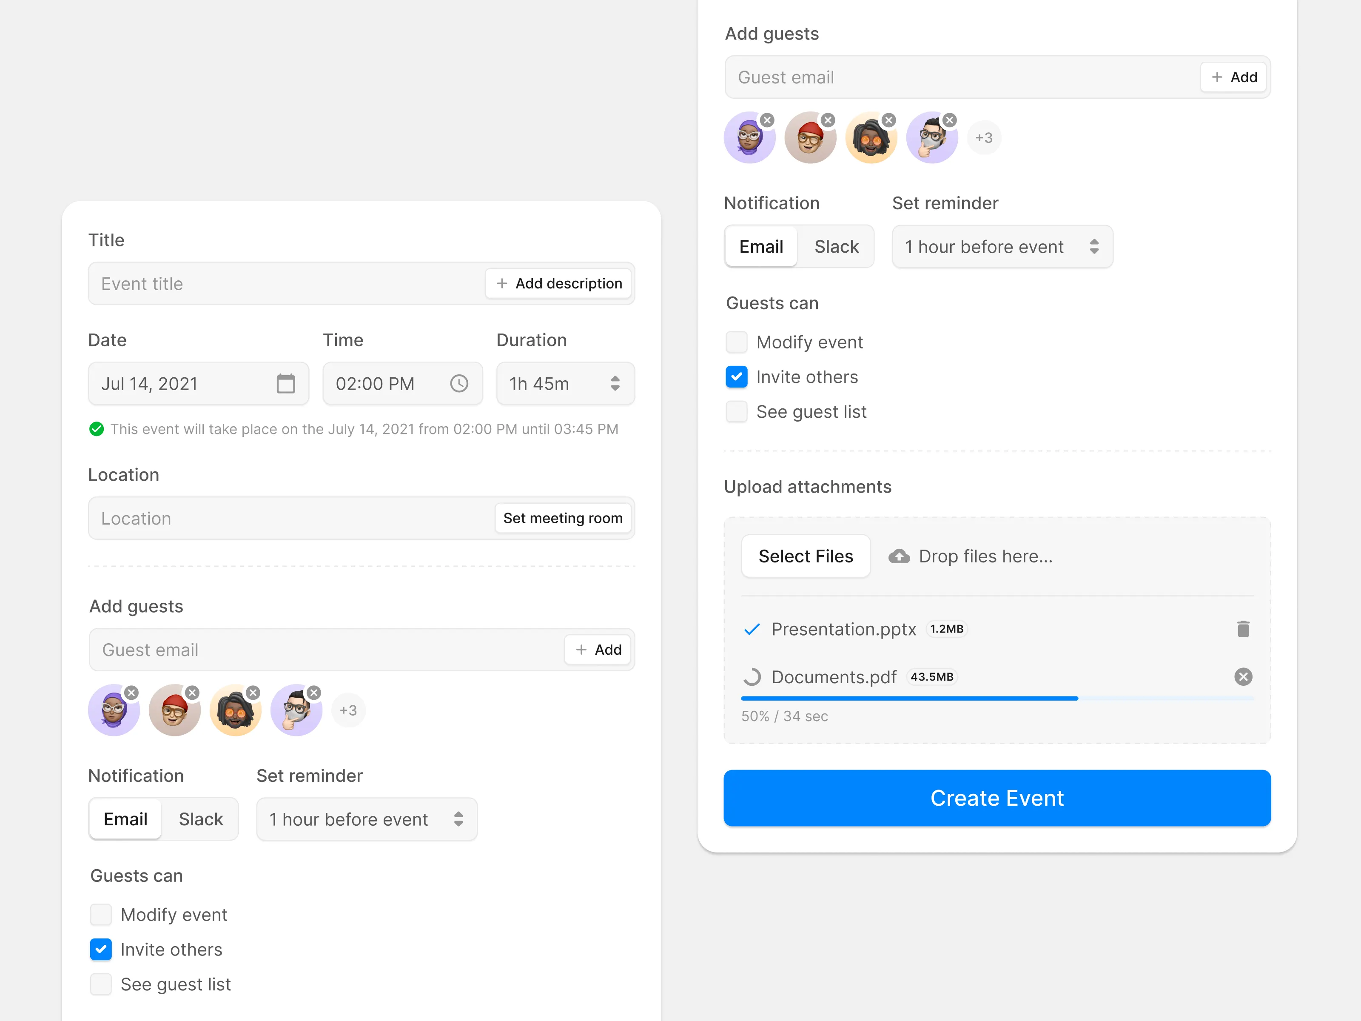Show the +3 more guests in right card
Image resolution: width=1361 pixels, height=1021 pixels.
(x=984, y=138)
